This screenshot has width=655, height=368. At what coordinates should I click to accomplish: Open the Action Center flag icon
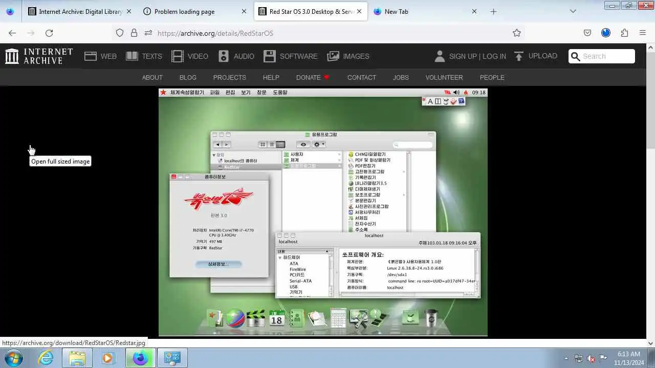click(x=603, y=358)
